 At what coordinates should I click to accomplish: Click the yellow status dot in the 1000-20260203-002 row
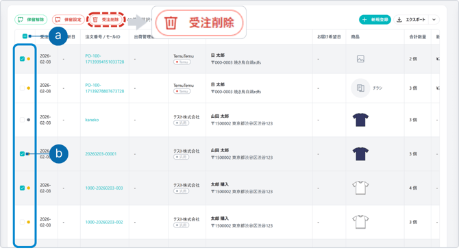(x=28, y=222)
